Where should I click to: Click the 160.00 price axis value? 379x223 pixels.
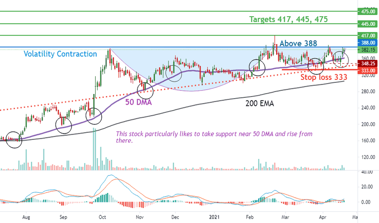[x=368, y=141]
